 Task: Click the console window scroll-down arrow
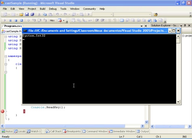click(178, 102)
